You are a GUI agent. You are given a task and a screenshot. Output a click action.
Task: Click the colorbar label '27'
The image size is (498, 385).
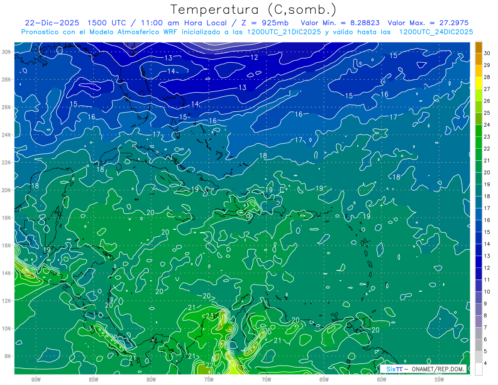tap(487, 89)
